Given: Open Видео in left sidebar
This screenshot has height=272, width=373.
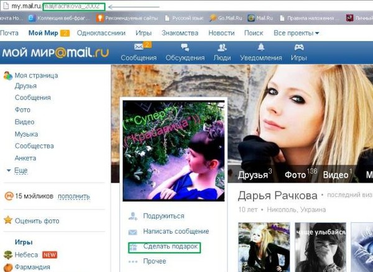Looking at the screenshot, I should click(24, 122).
